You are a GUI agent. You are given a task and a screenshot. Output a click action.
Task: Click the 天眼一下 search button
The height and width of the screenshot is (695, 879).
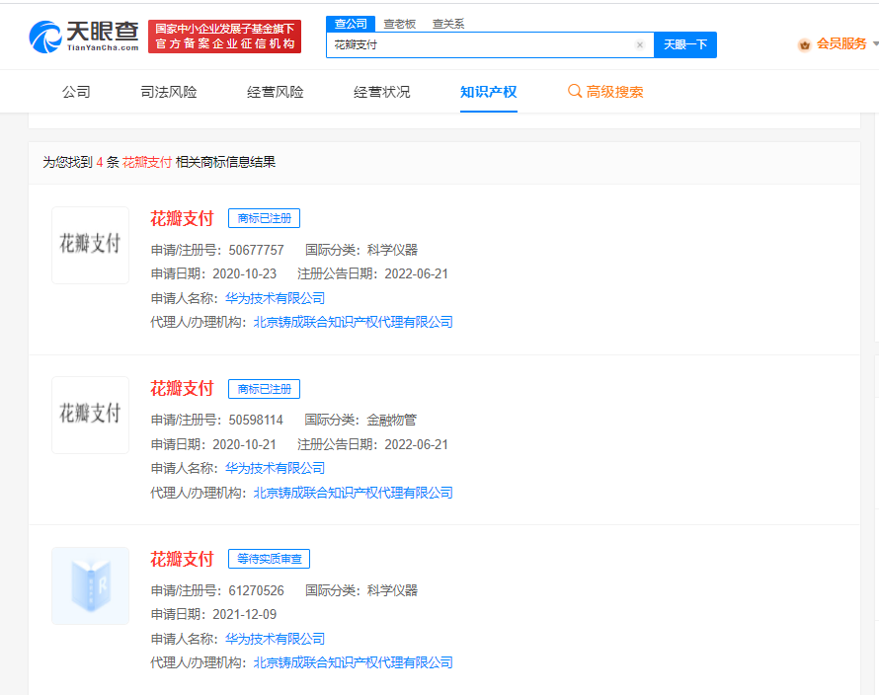point(685,44)
